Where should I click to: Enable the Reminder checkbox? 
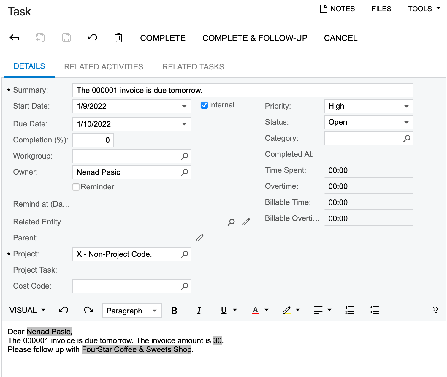click(76, 187)
